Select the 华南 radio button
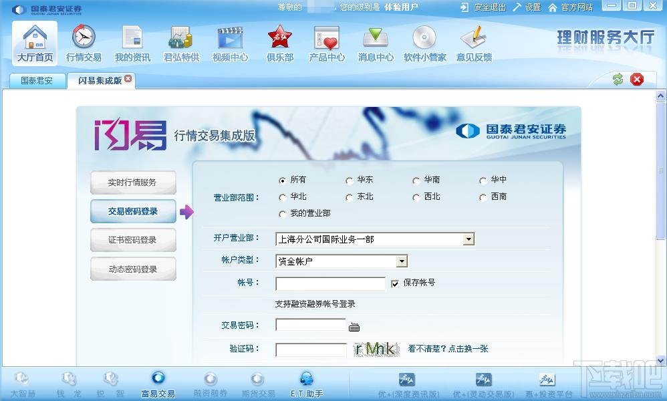 point(416,180)
